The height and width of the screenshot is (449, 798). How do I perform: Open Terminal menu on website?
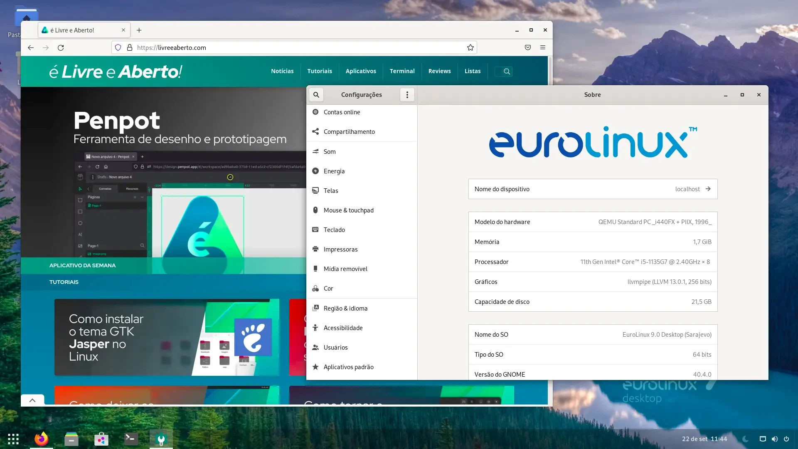(x=402, y=71)
